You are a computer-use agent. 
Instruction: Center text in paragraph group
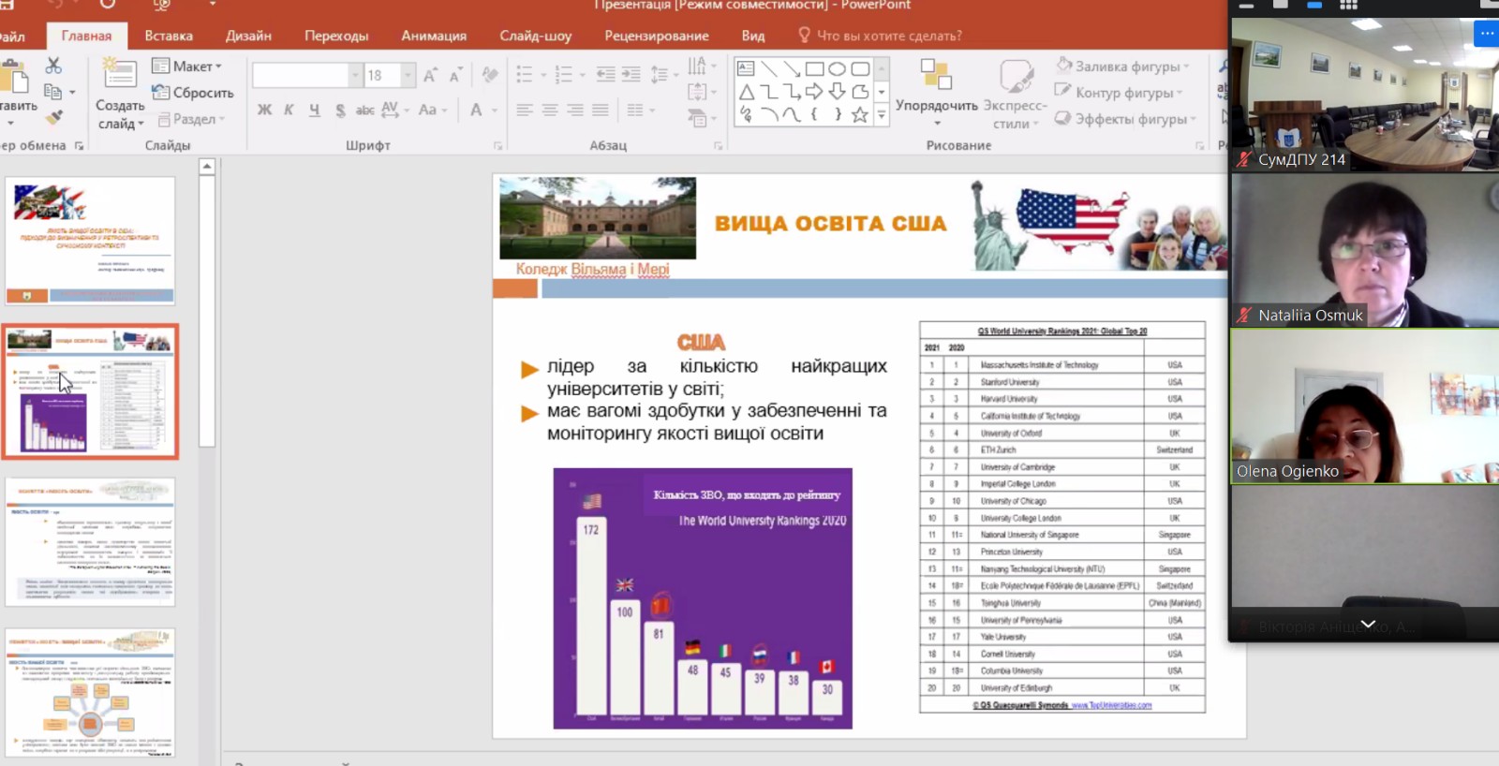click(549, 110)
